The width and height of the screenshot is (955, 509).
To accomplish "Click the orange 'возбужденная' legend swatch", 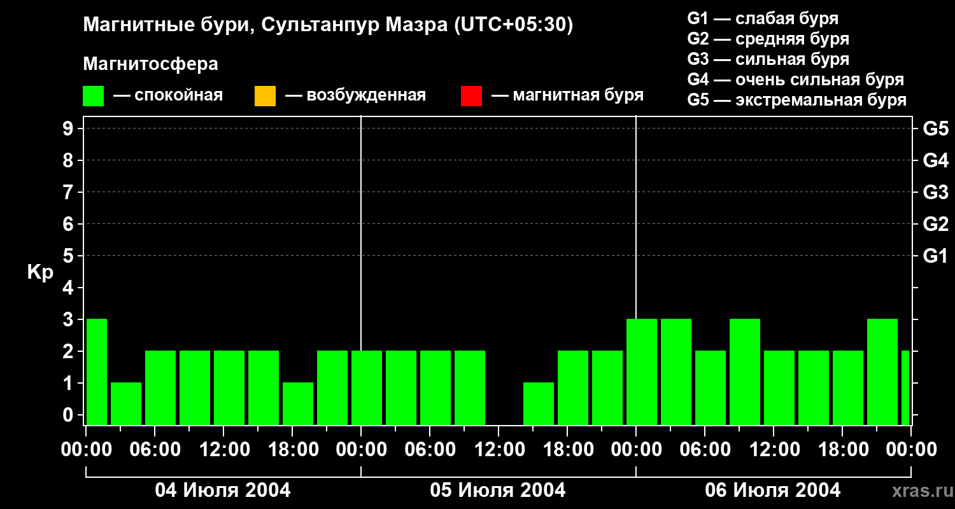I will 265,96.
